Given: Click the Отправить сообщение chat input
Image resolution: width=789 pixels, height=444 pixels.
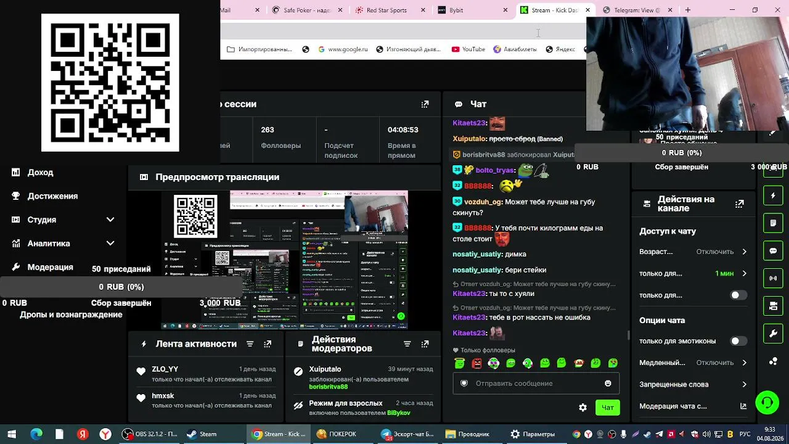Looking at the screenshot, I should click(536, 384).
